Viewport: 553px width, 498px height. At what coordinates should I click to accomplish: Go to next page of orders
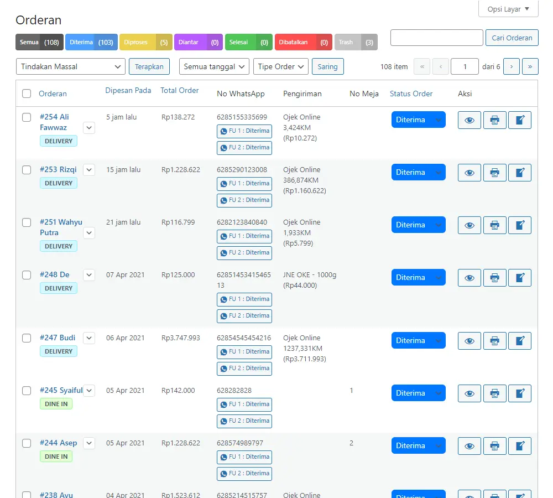(x=512, y=66)
